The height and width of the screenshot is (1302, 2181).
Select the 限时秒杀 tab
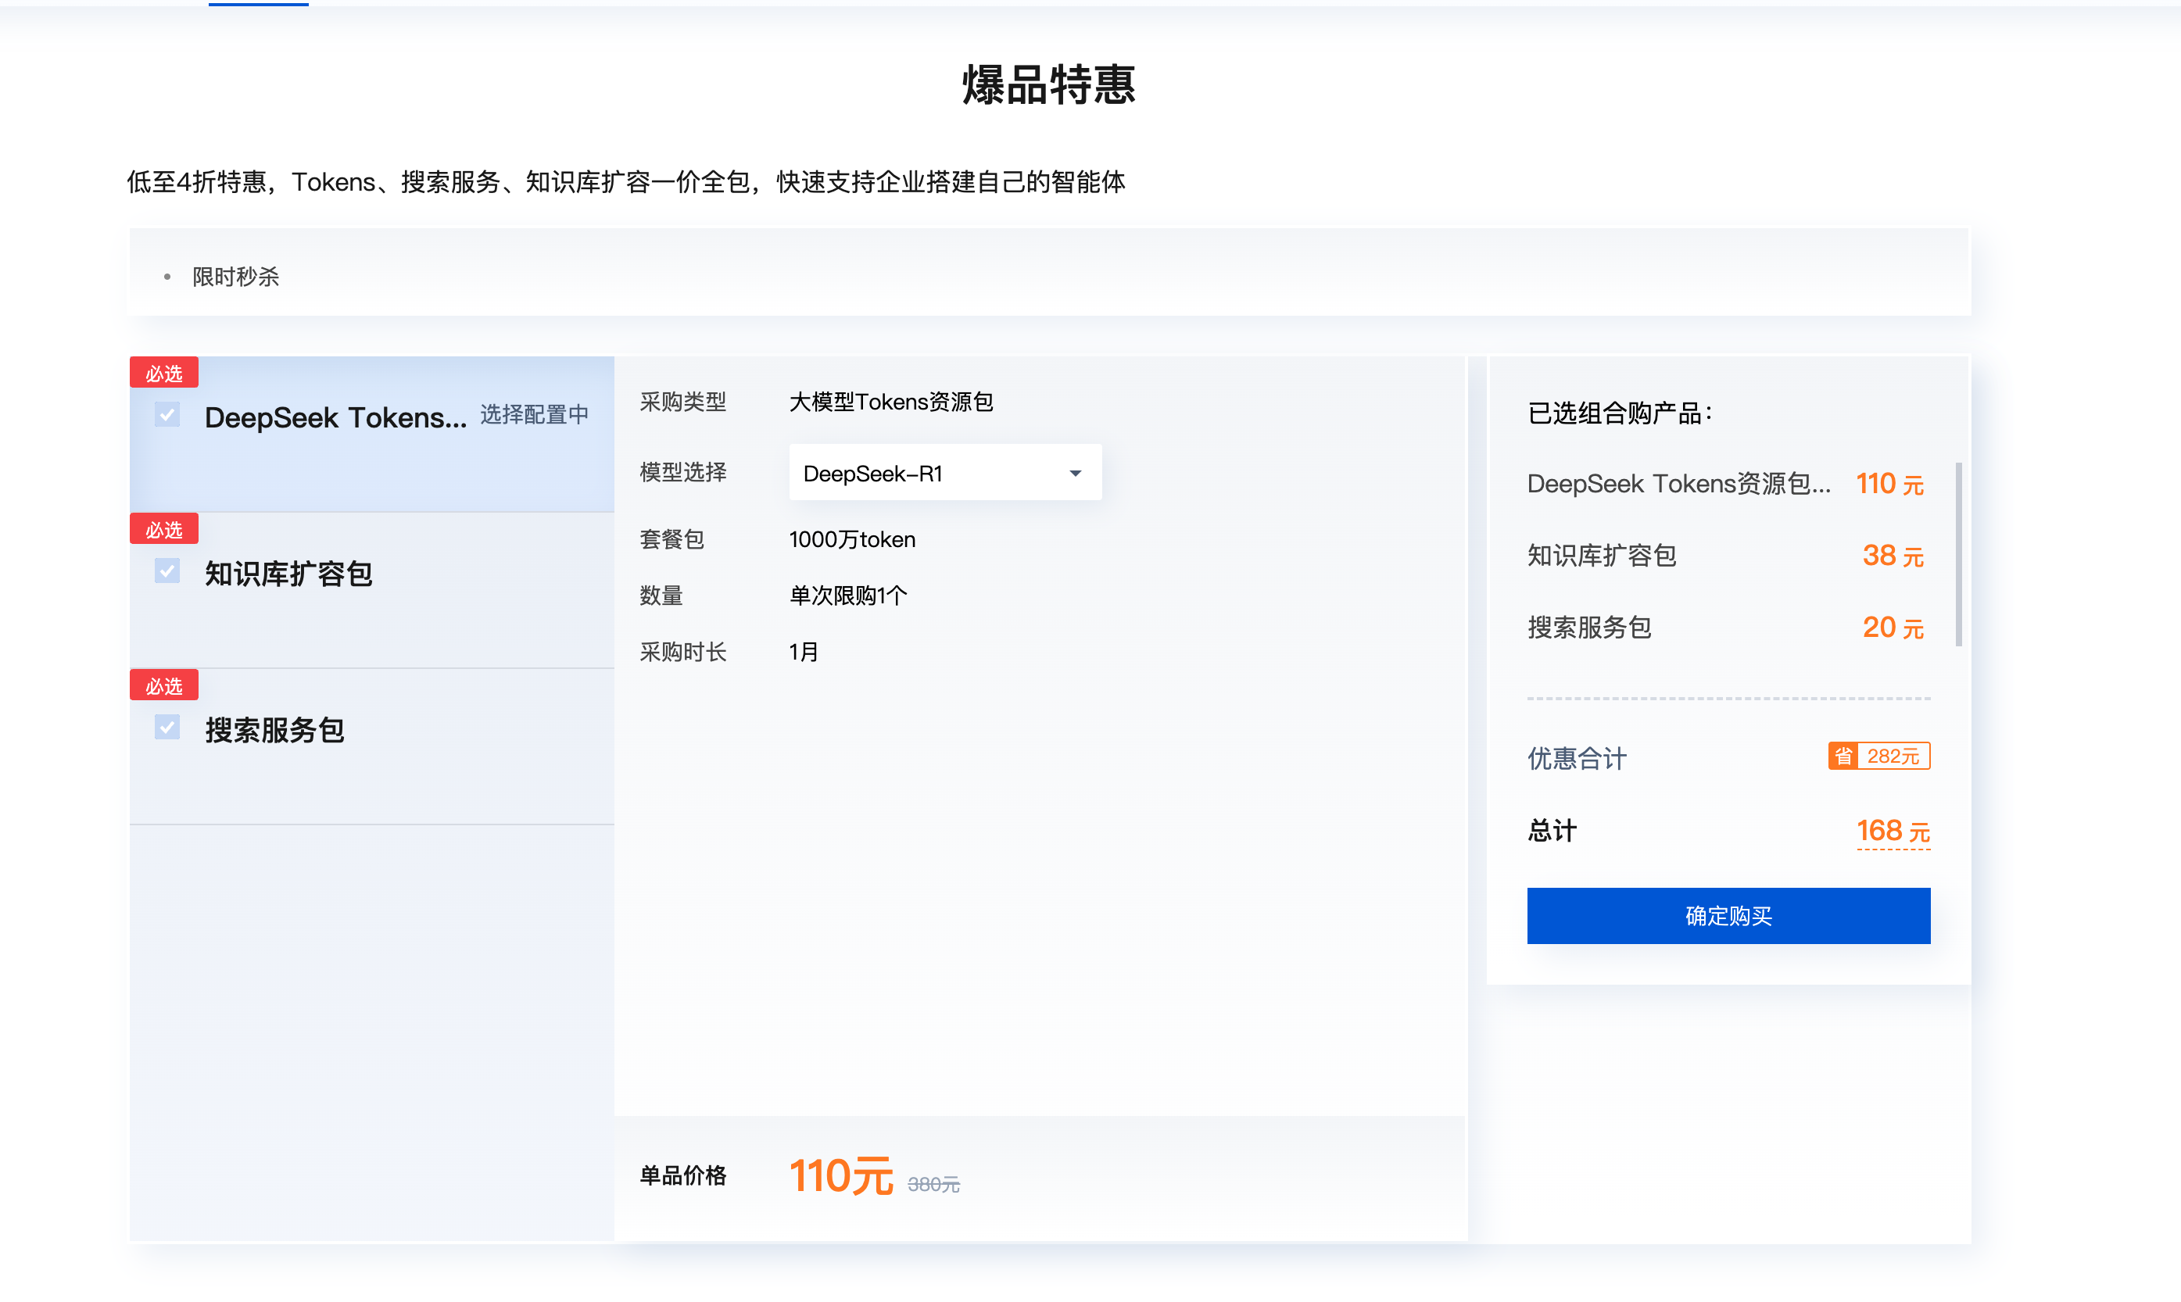[x=235, y=277]
